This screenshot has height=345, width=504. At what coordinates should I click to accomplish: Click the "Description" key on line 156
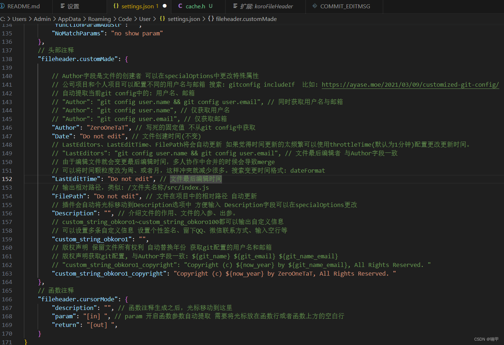pyautogui.click(x=74, y=214)
